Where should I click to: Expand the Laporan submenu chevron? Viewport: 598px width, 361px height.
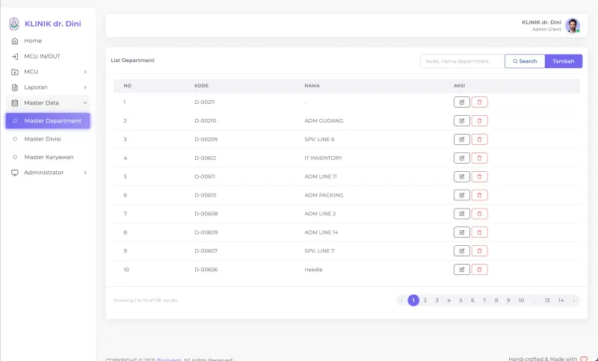[x=85, y=87]
